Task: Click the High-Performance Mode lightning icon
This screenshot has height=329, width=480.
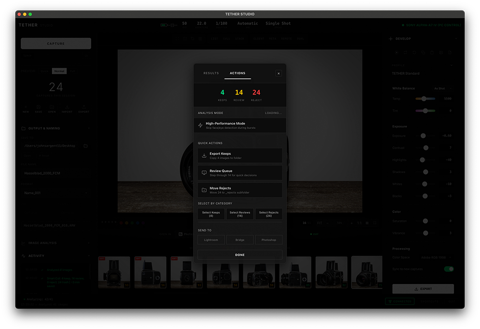Action: pyautogui.click(x=201, y=125)
